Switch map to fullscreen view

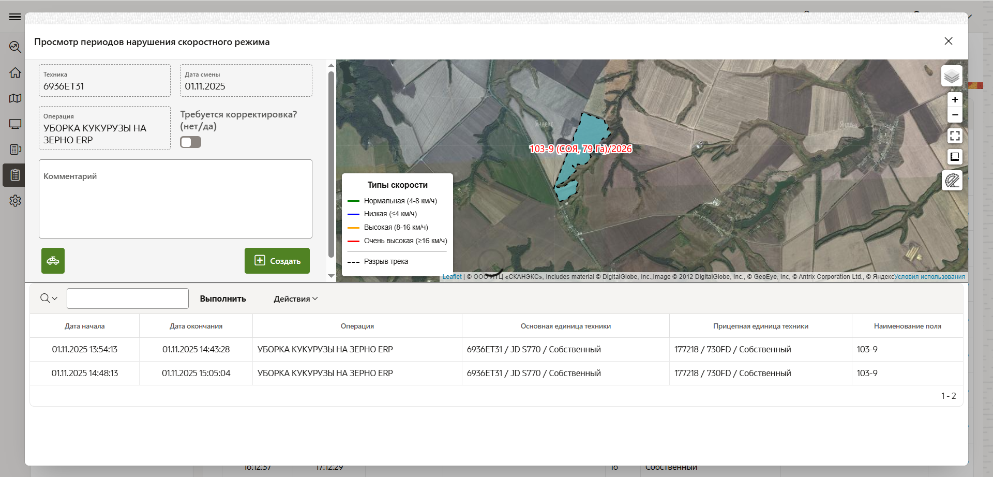coord(955,136)
